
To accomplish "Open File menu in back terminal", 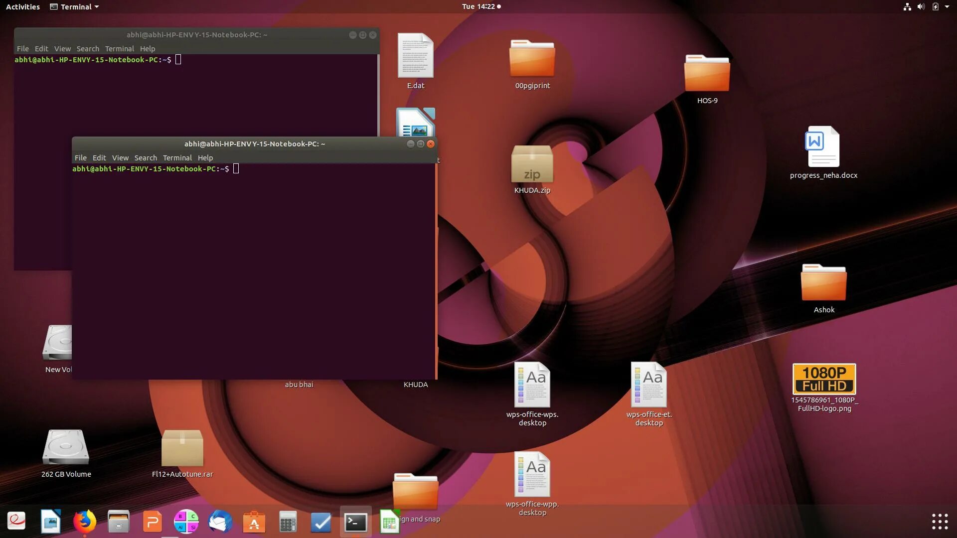I will 22,48.
